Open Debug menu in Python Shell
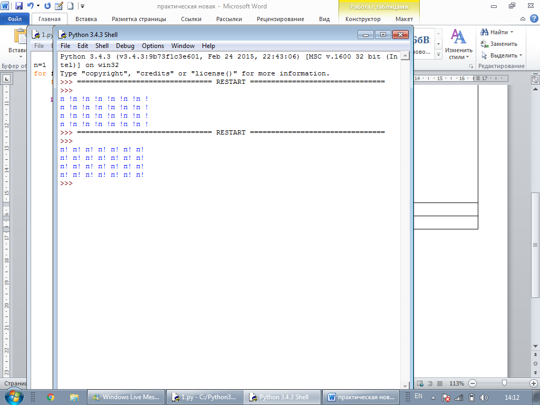 (x=125, y=46)
